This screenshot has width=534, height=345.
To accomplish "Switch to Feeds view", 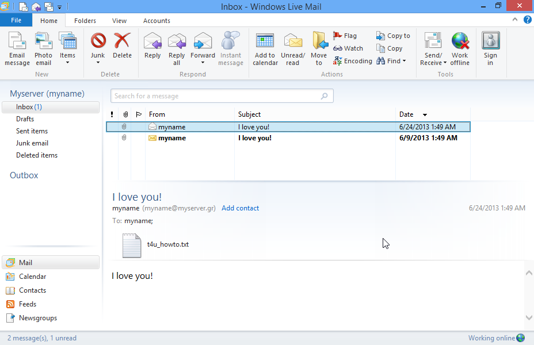I will (21, 304).
